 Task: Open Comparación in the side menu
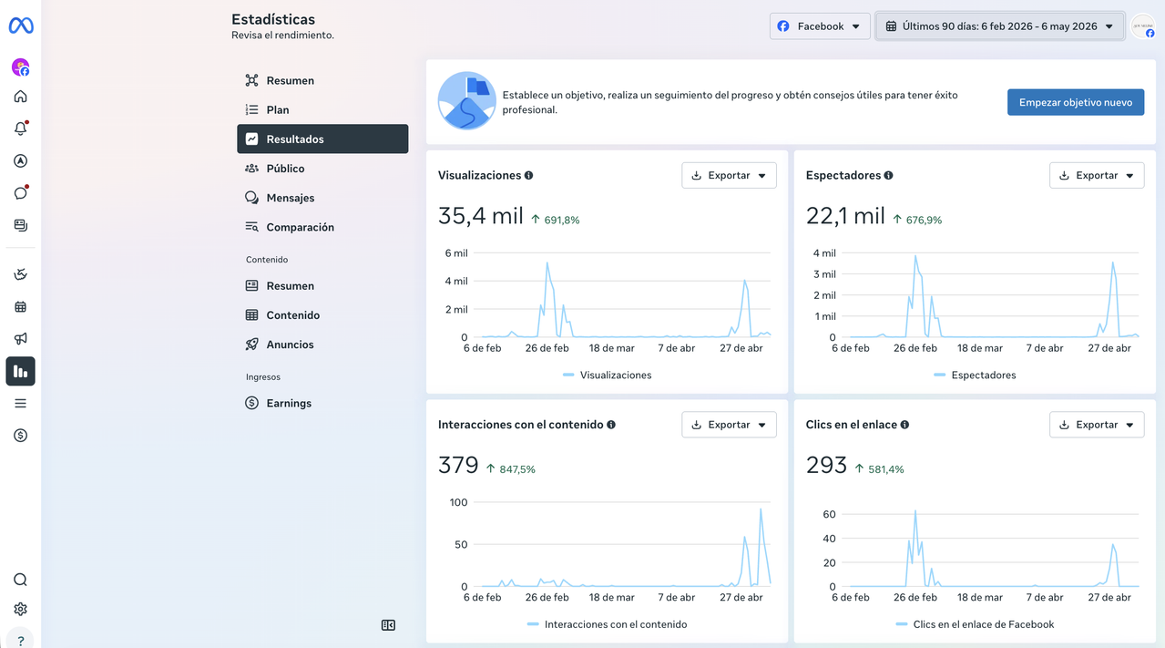322,227
